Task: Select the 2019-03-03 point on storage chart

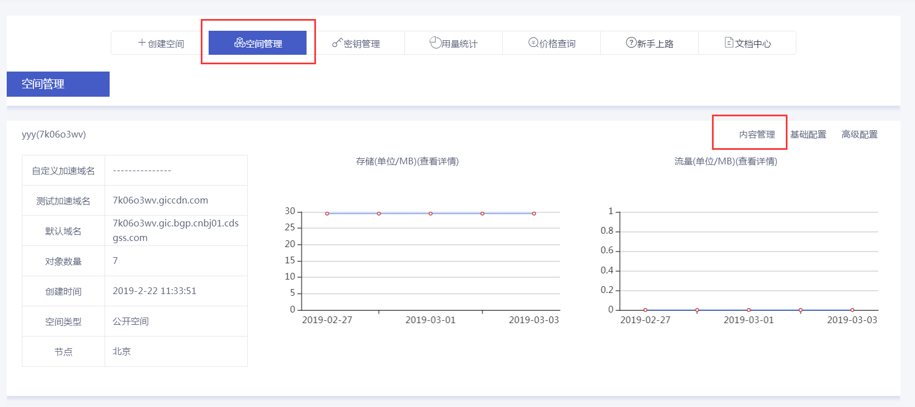Action: 534,214
